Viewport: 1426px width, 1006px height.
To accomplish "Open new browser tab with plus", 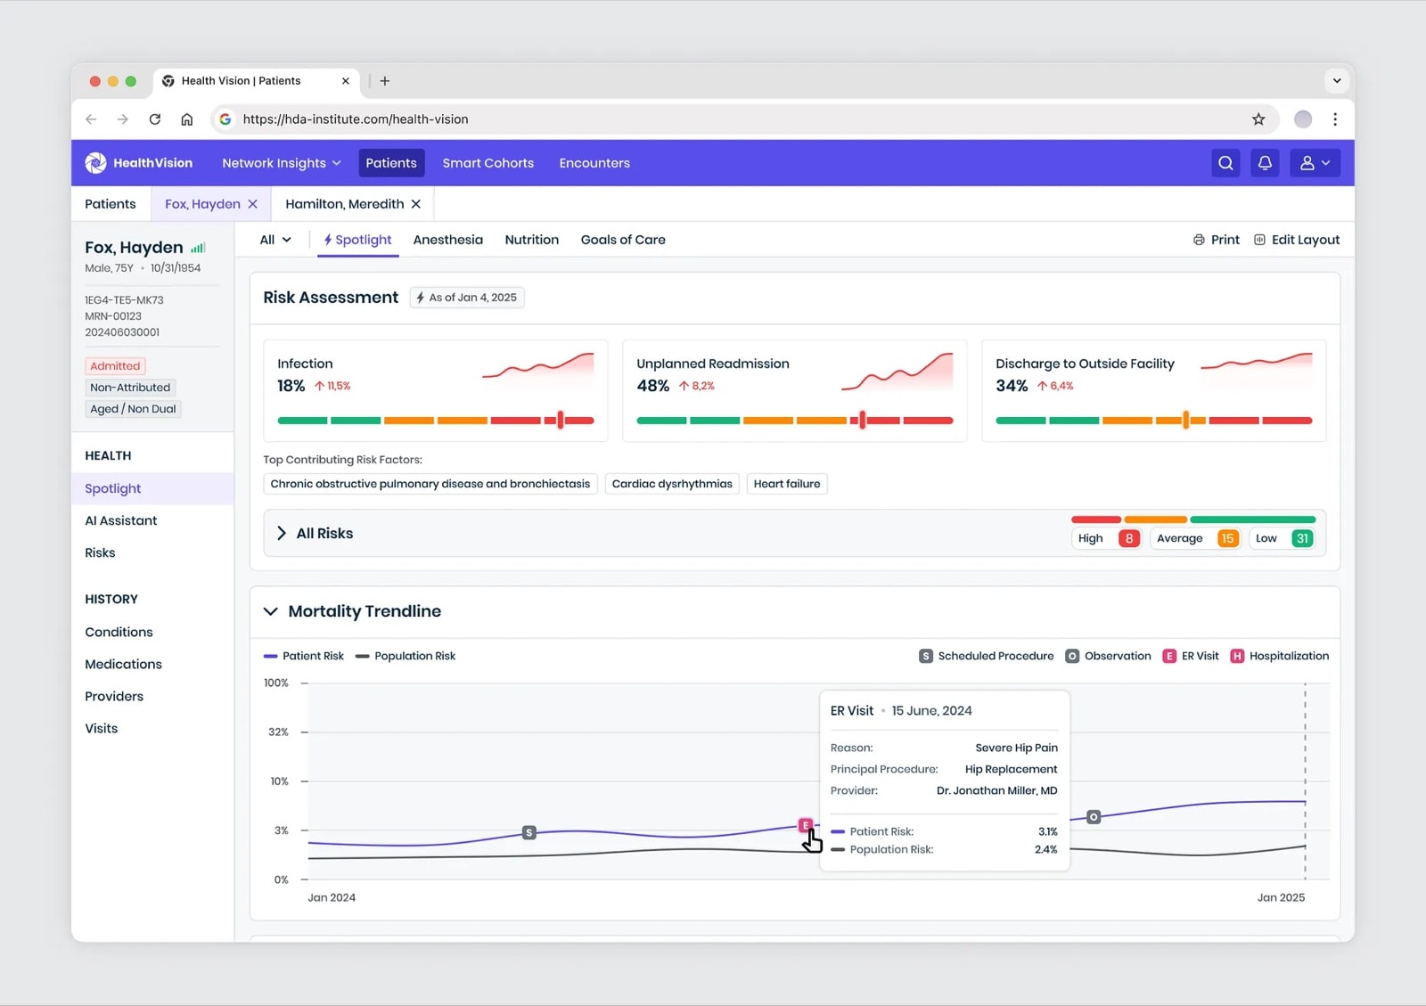I will (385, 81).
